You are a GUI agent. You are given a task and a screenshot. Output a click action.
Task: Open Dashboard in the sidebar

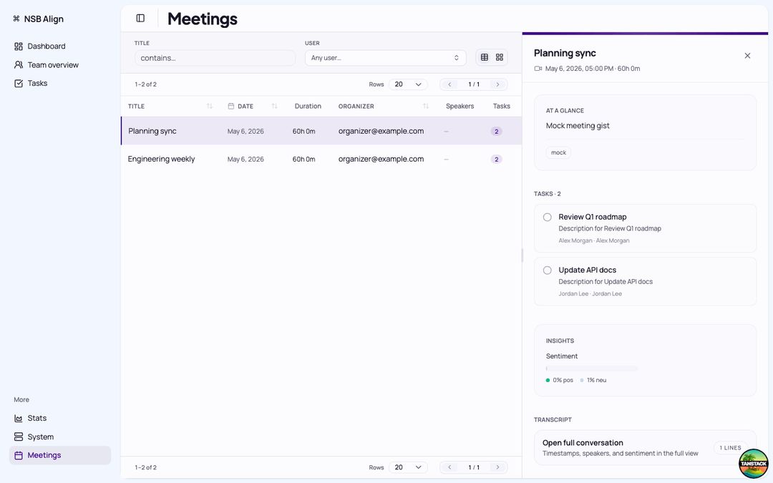(60, 47)
